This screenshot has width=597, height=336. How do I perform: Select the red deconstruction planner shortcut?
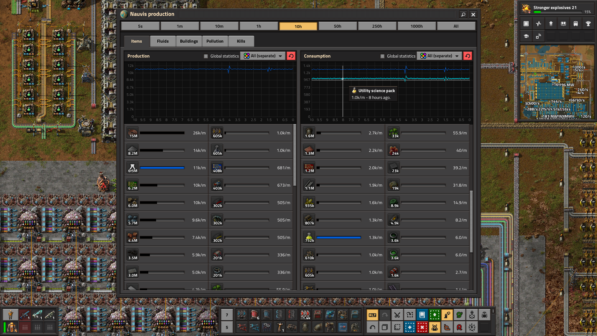tap(422, 328)
